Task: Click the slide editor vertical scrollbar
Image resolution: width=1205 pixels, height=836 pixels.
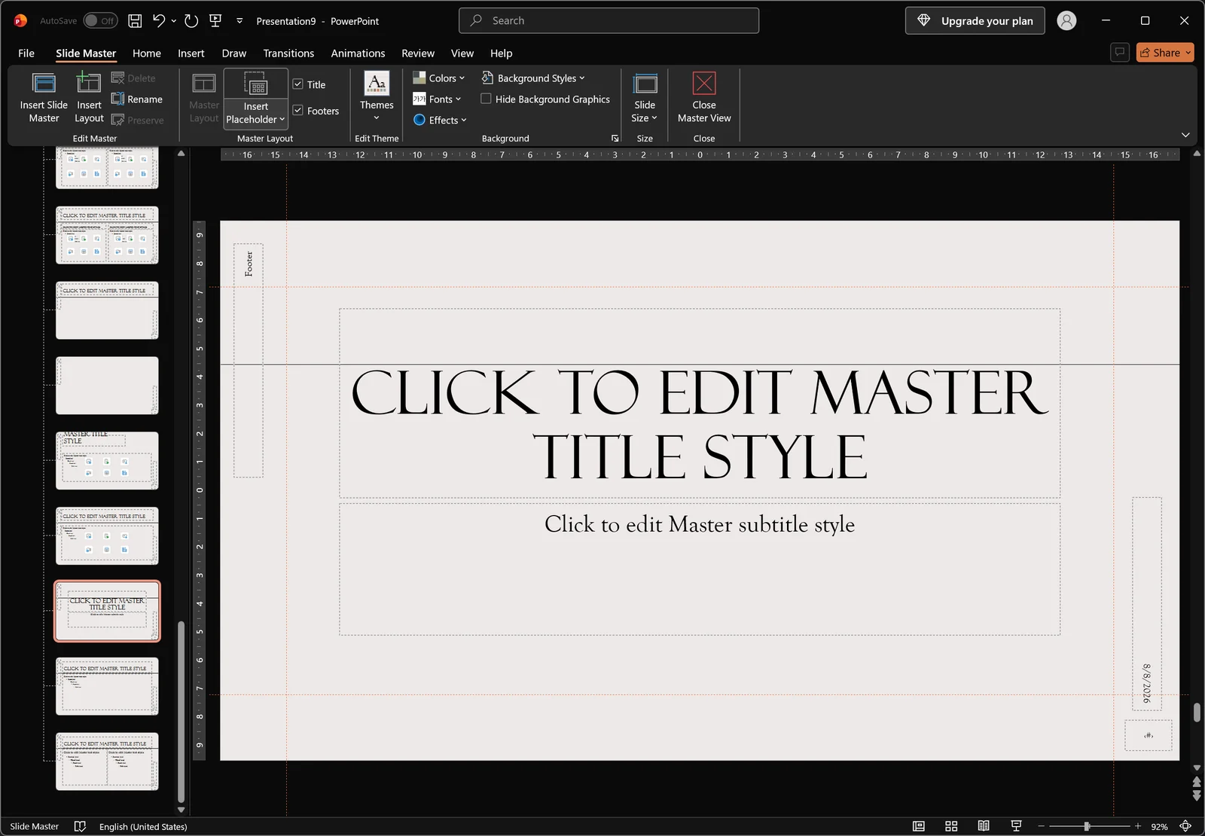Action: (1197, 712)
